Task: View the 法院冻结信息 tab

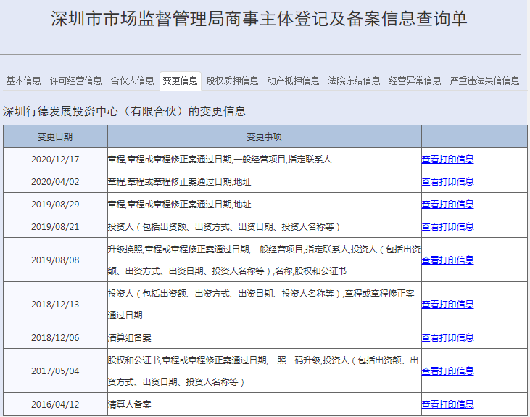Action: pos(354,80)
